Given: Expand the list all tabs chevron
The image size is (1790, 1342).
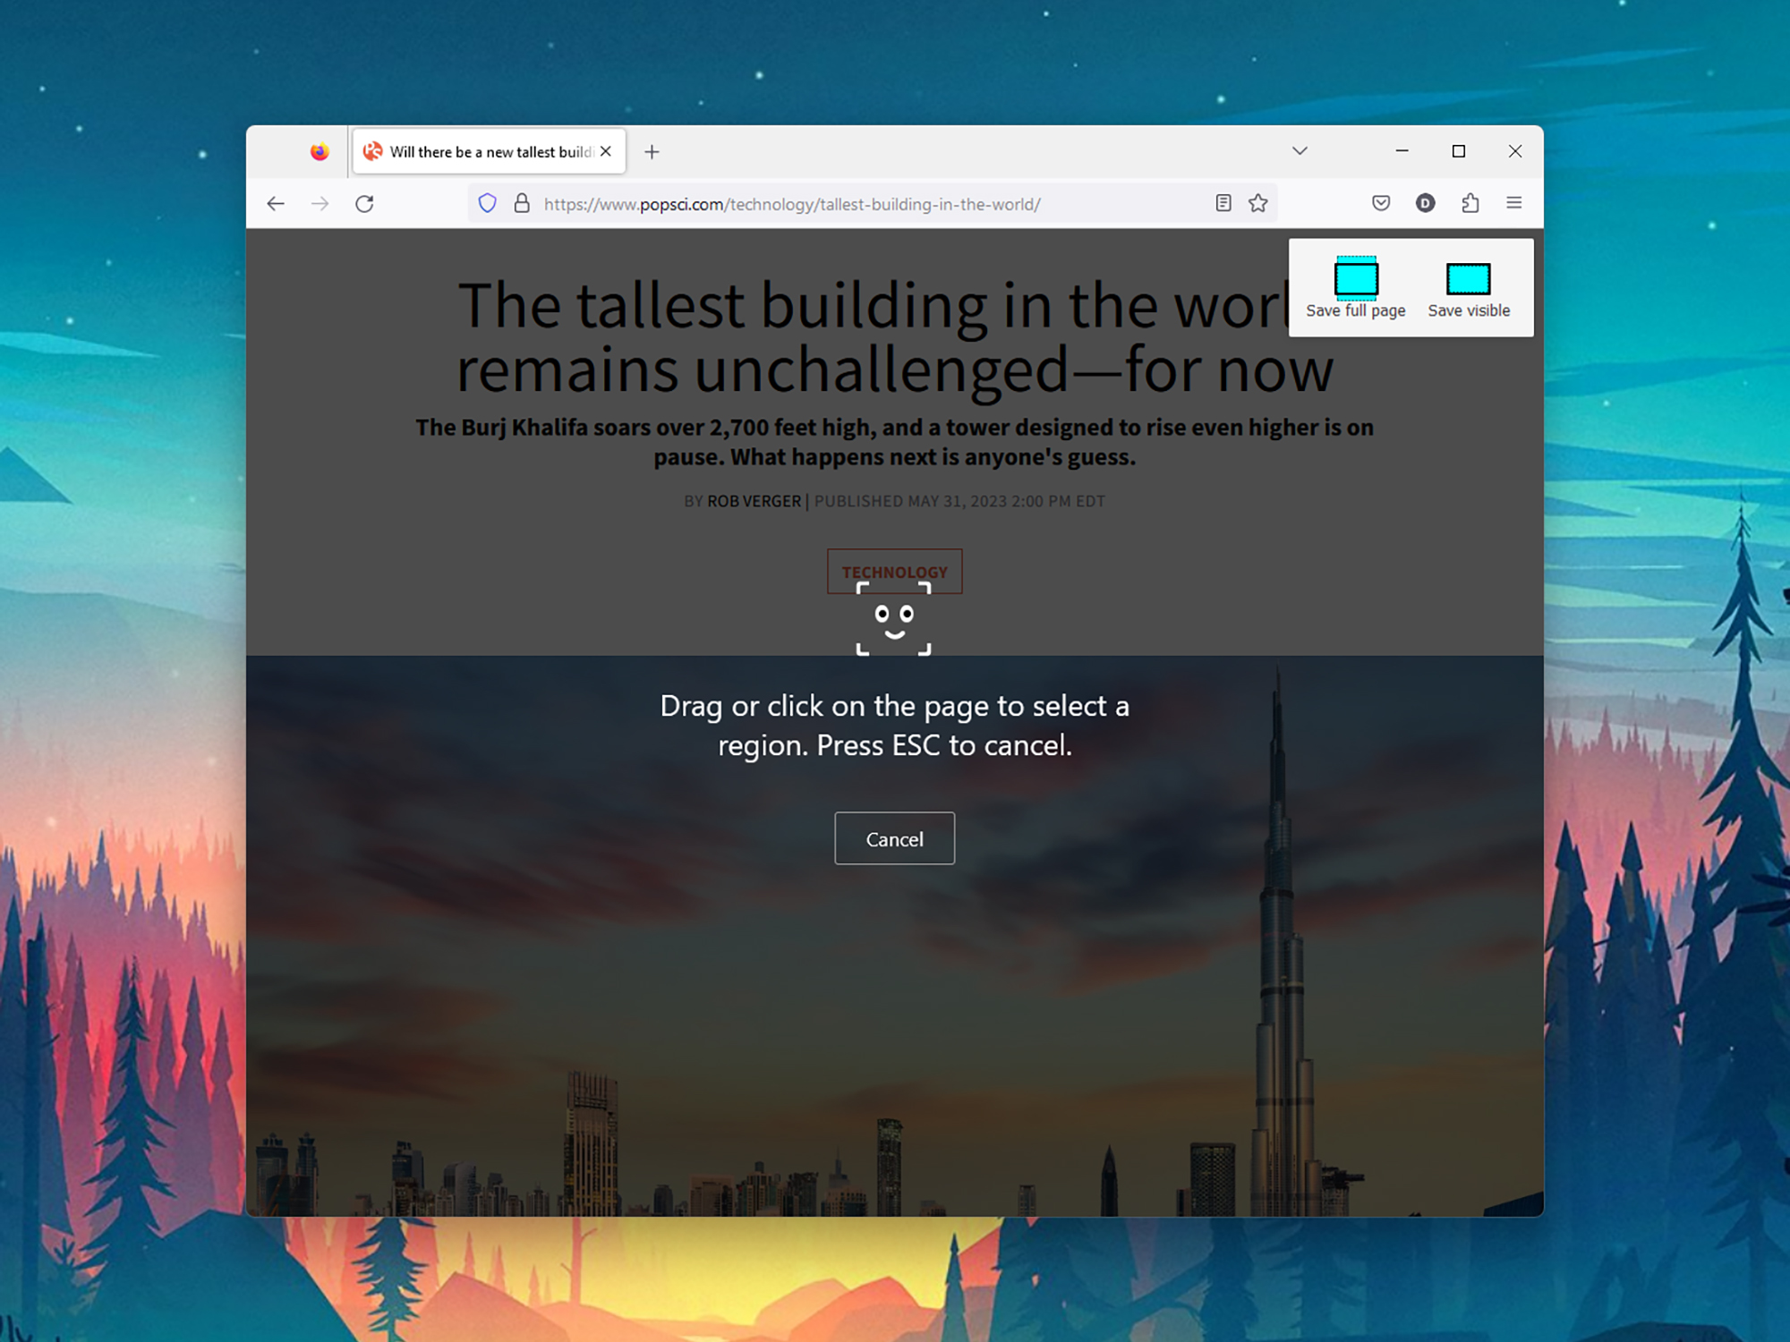Looking at the screenshot, I should point(1300,151).
